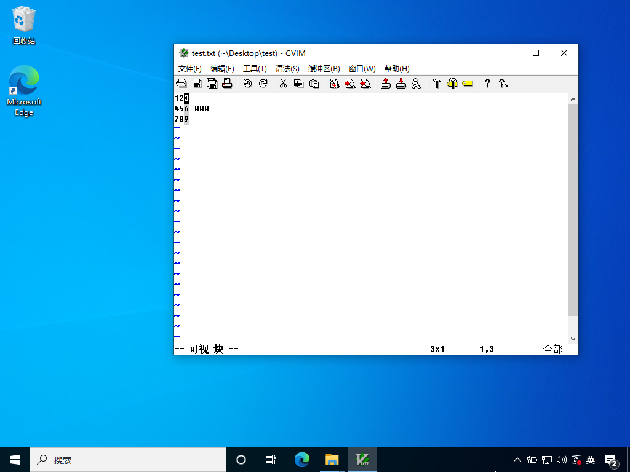630x472 pixels.
Task: Open the 文件(F) menu
Action: (189, 69)
